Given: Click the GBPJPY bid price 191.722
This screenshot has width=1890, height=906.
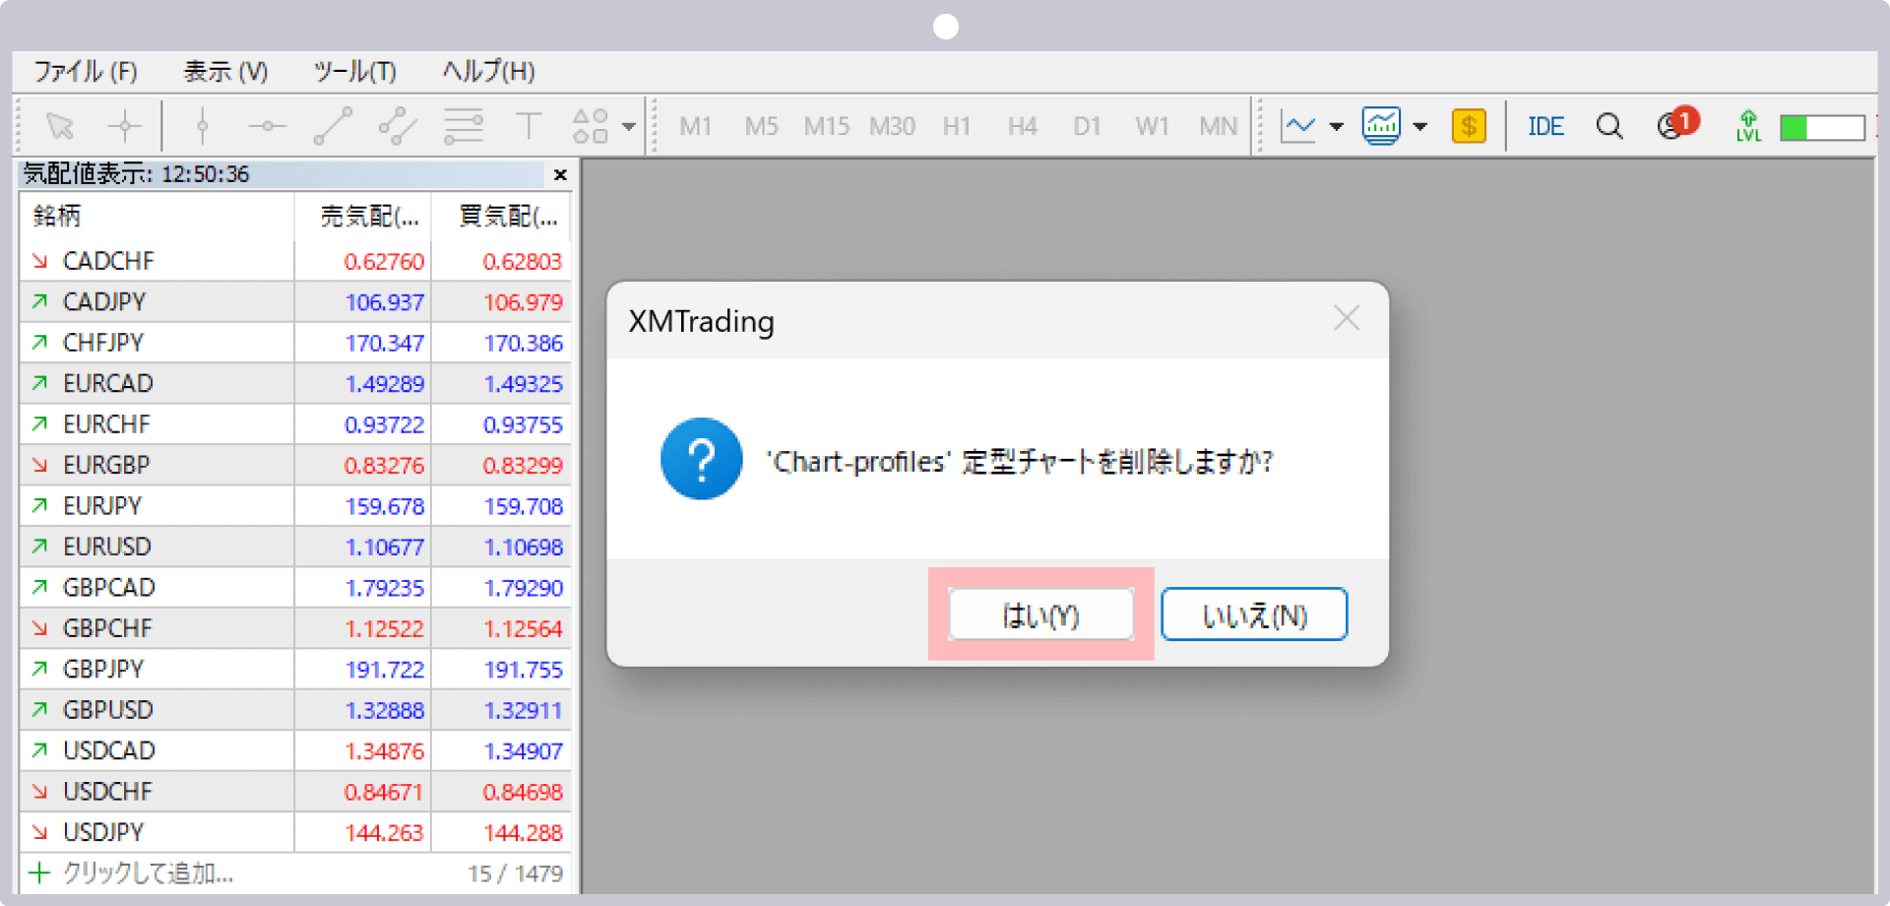Looking at the screenshot, I should (384, 670).
